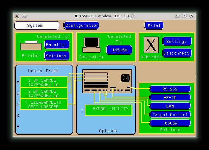Open Printer Settings
Screen dimensions: 209x150
tap(57, 56)
